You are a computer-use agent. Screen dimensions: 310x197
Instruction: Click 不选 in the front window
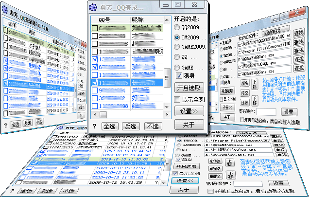pos(153,126)
